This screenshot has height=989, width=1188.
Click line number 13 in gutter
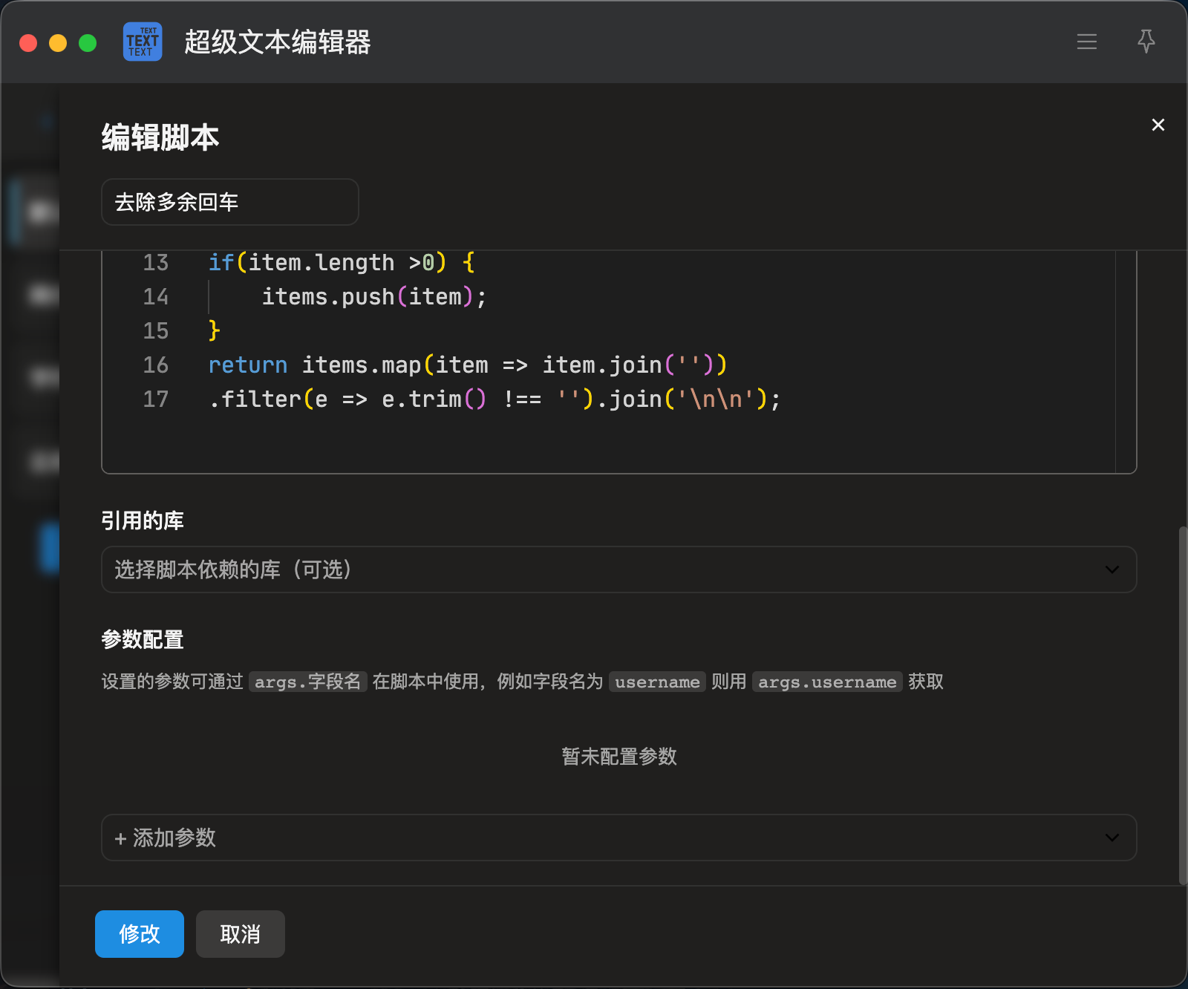click(x=156, y=263)
